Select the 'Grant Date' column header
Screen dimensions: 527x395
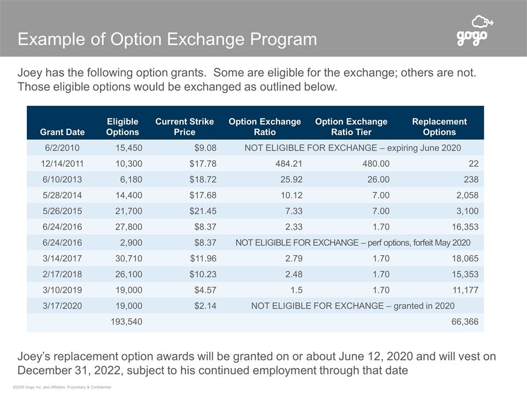click(62, 132)
